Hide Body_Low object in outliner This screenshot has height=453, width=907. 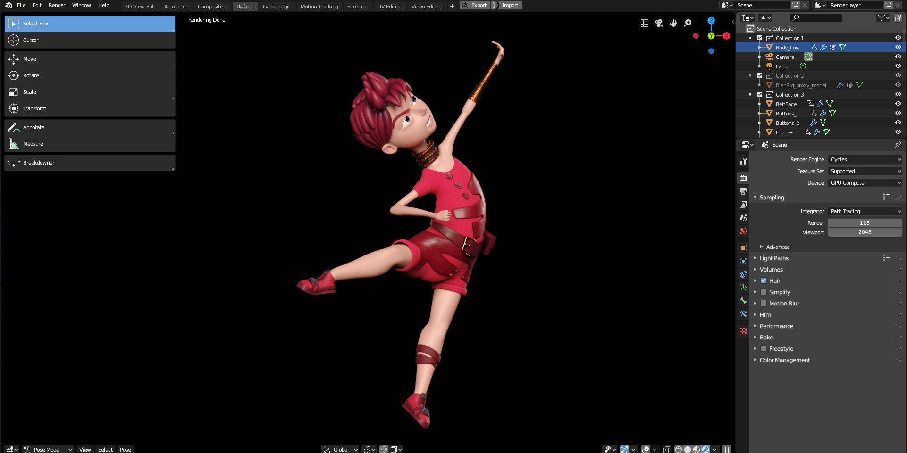[898, 47]
